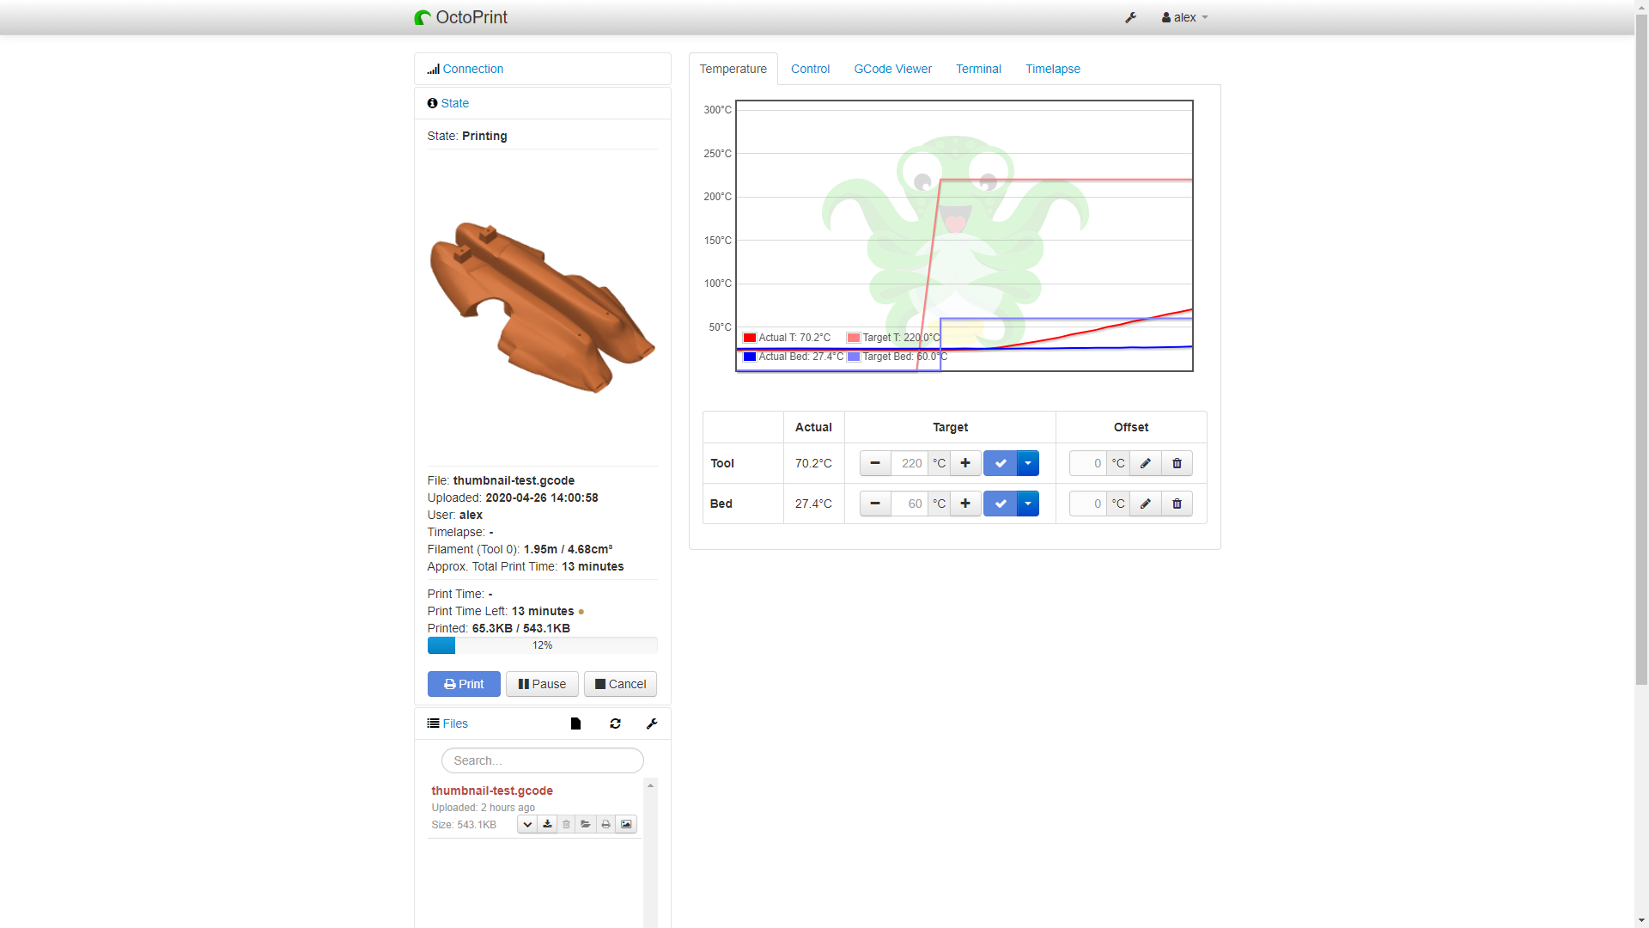Viewport: 1649px width, 928px height.
Task: Click the Bed actual temperature 27.4°C
Action: (813, 504)
